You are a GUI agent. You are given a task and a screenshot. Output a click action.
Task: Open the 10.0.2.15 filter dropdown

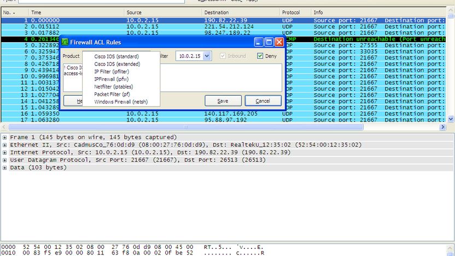[207, 56]
